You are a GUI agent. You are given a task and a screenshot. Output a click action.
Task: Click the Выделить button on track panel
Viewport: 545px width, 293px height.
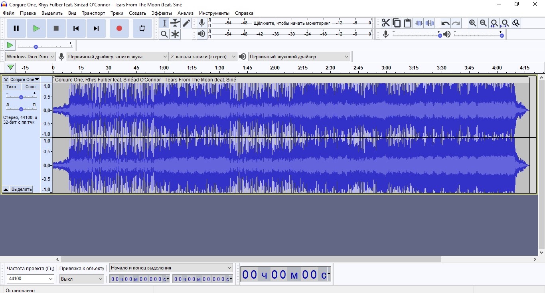[22, 189]
